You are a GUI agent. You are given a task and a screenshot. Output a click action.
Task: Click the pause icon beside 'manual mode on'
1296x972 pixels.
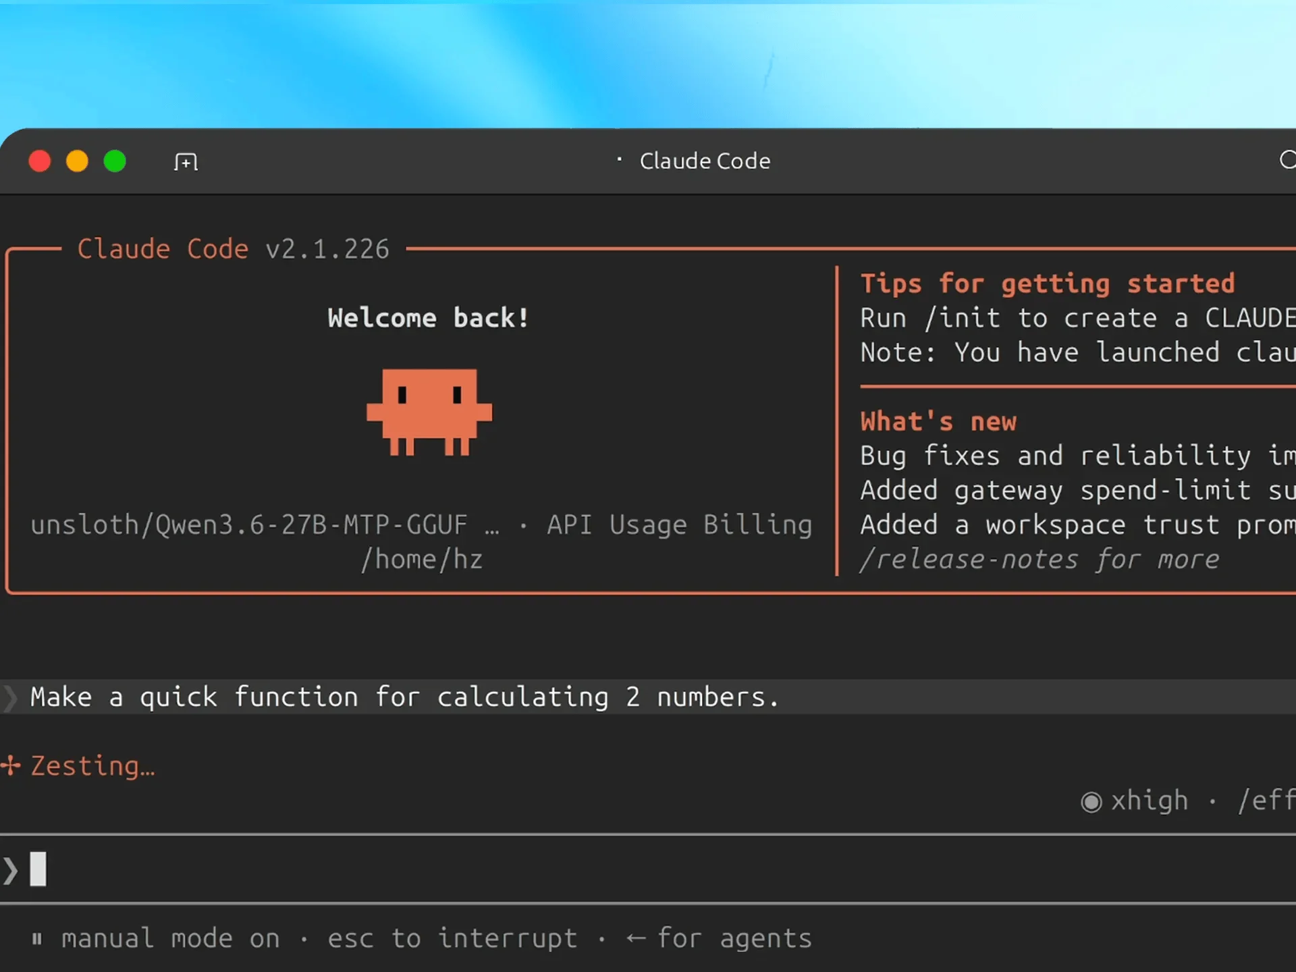tap(37, 939)
